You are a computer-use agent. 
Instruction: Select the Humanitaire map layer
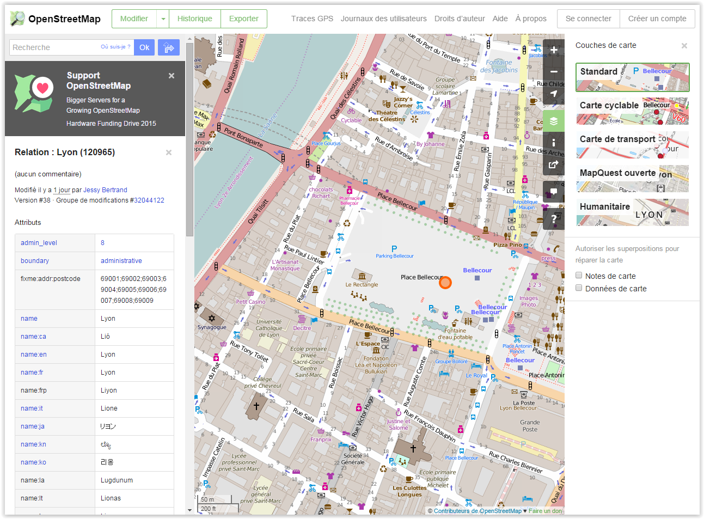pos(633,212)
